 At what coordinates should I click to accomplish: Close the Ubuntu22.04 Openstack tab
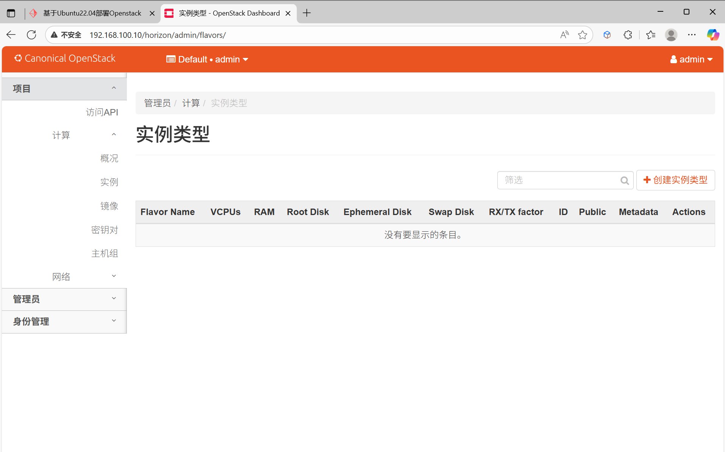[152, 13]
